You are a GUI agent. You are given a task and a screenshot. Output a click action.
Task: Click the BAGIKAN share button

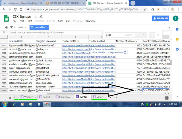(161, 19)
